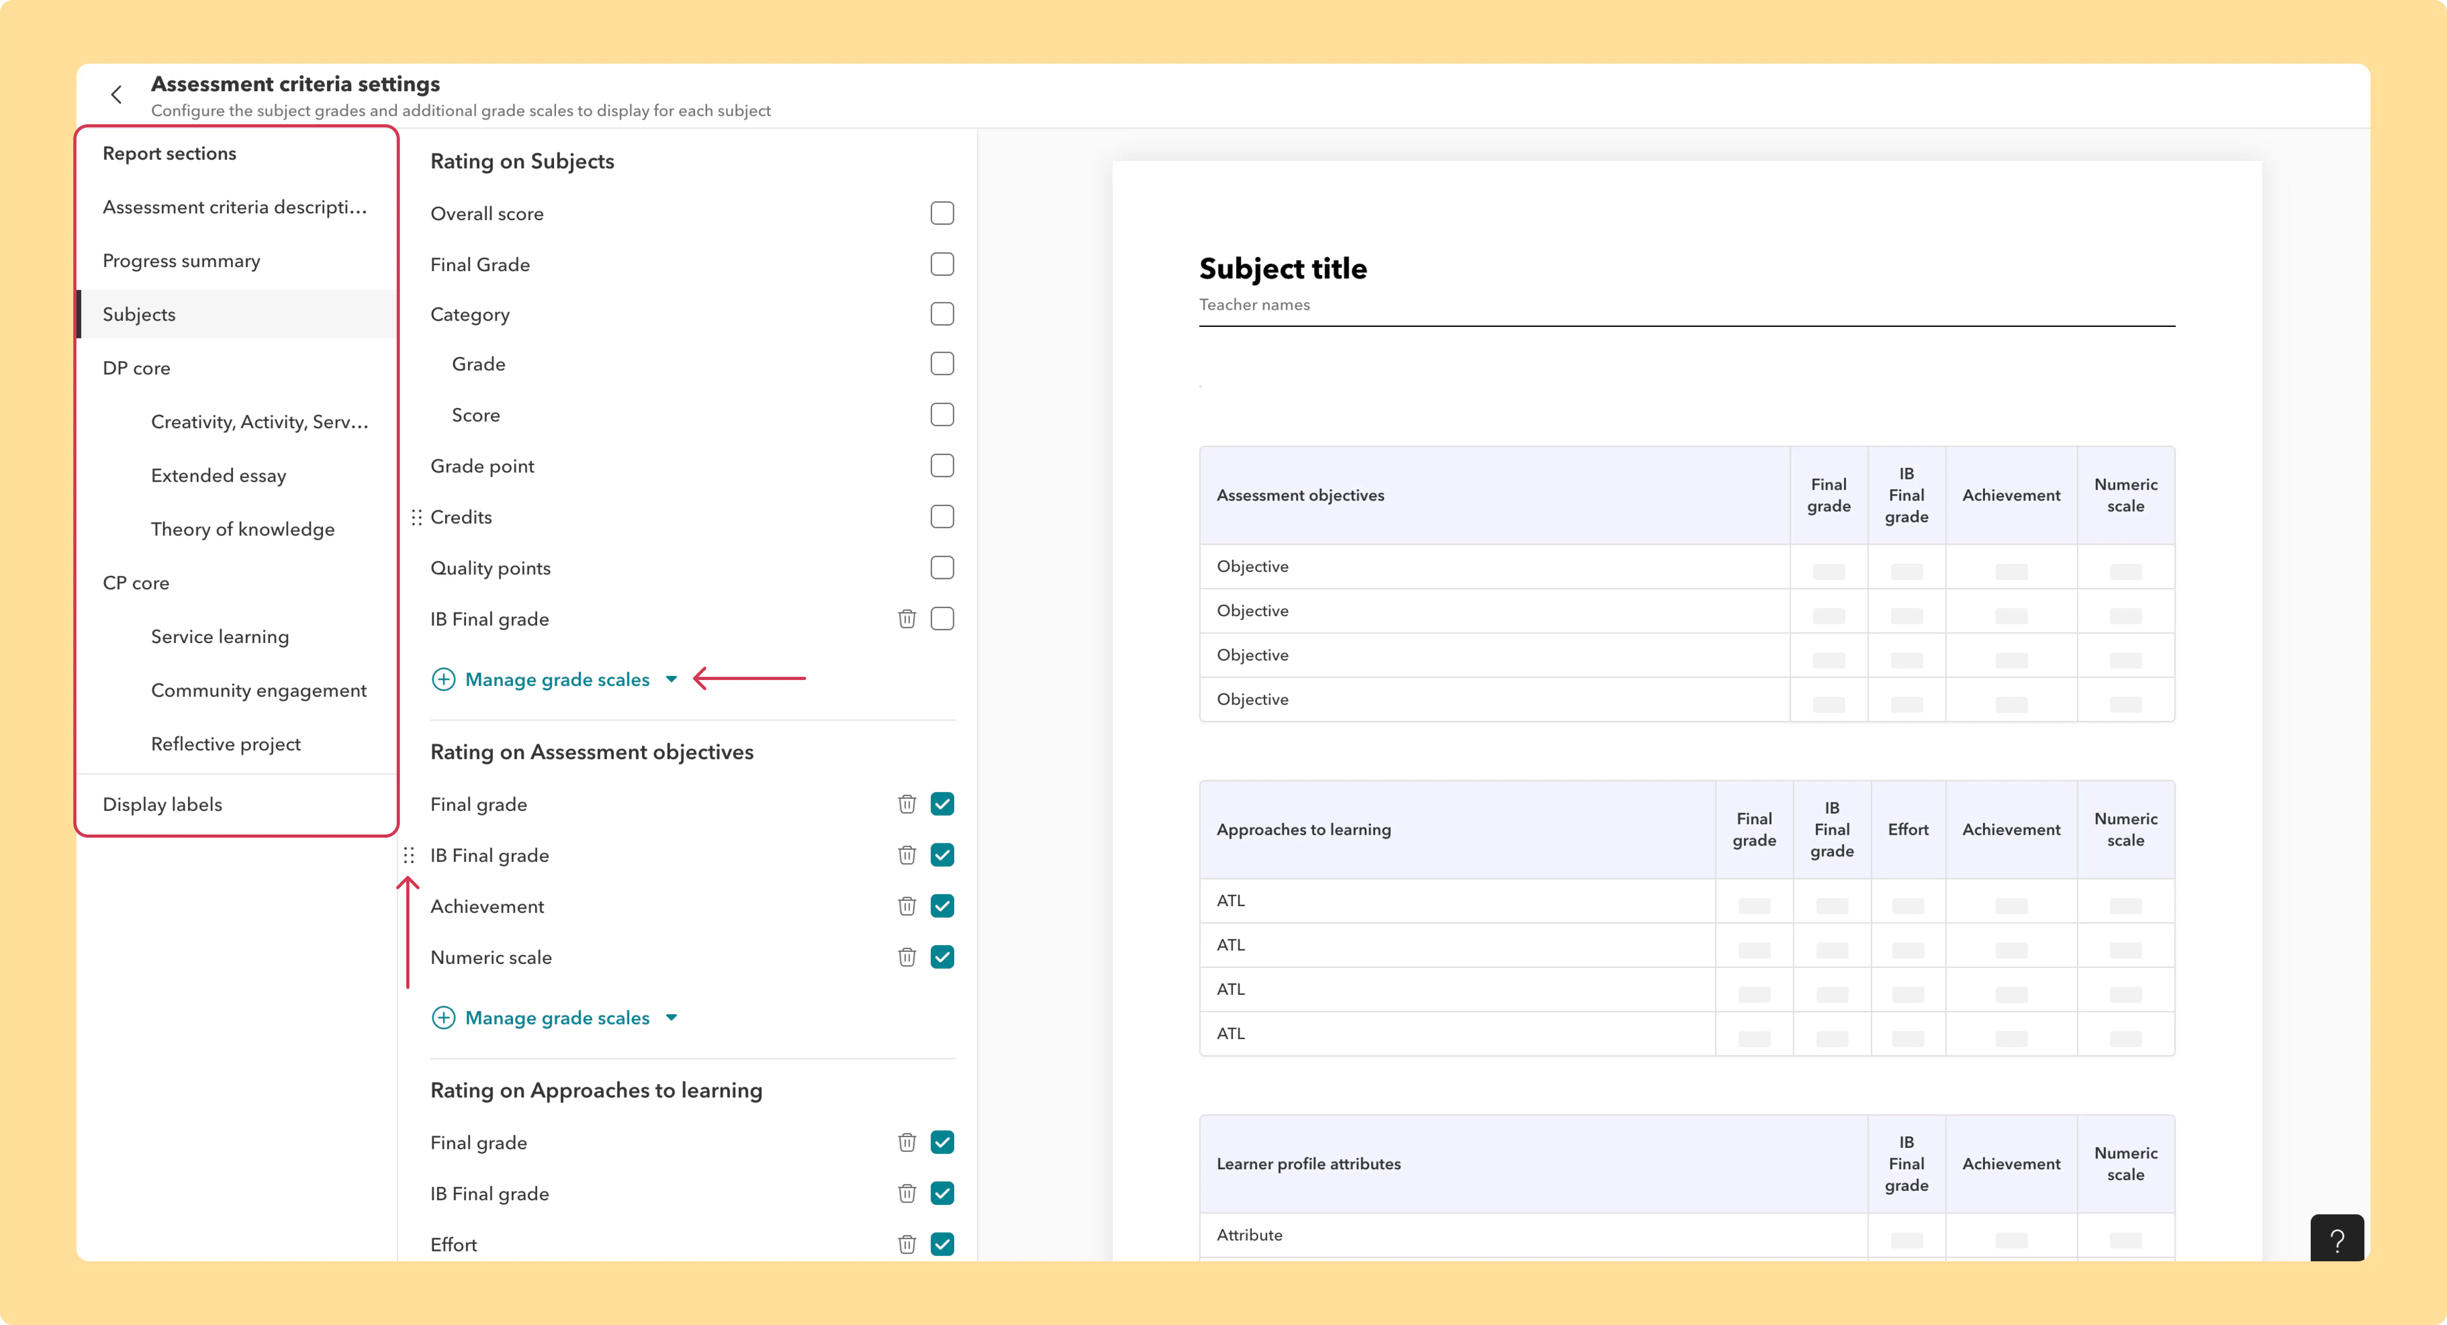The image size is (2447, 1325).
Task: Click the Rating on Assessment objectives heading
Action: (x=592, y=752)
